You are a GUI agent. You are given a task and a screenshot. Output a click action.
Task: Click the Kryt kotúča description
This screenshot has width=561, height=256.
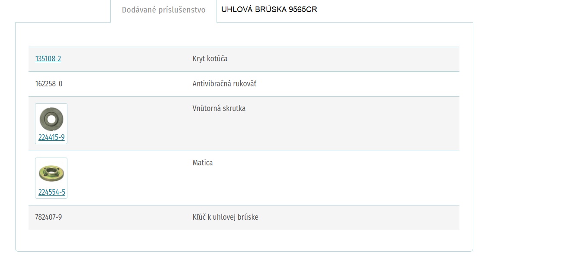click(x=210, y=59)
